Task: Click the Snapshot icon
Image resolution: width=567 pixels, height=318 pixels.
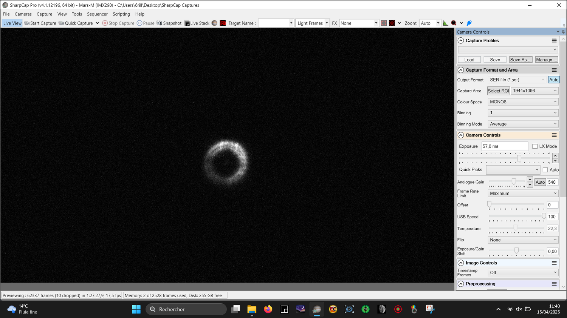Action: tap(160, 23)
